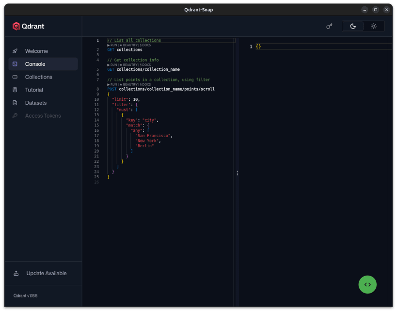Click the "New York" value

click(x=147, y=140)
